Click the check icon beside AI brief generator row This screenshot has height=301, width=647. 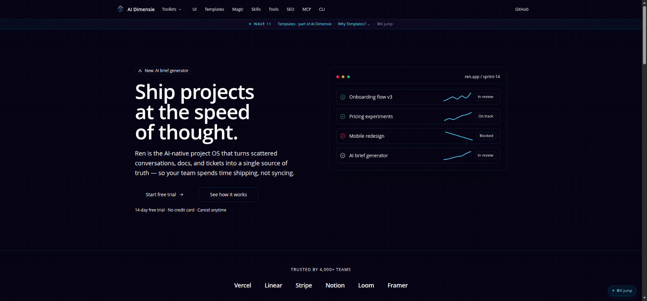click(342, 155)
